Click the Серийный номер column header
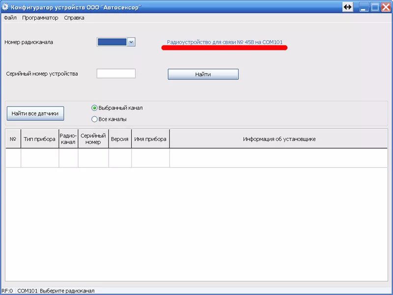 93,139
